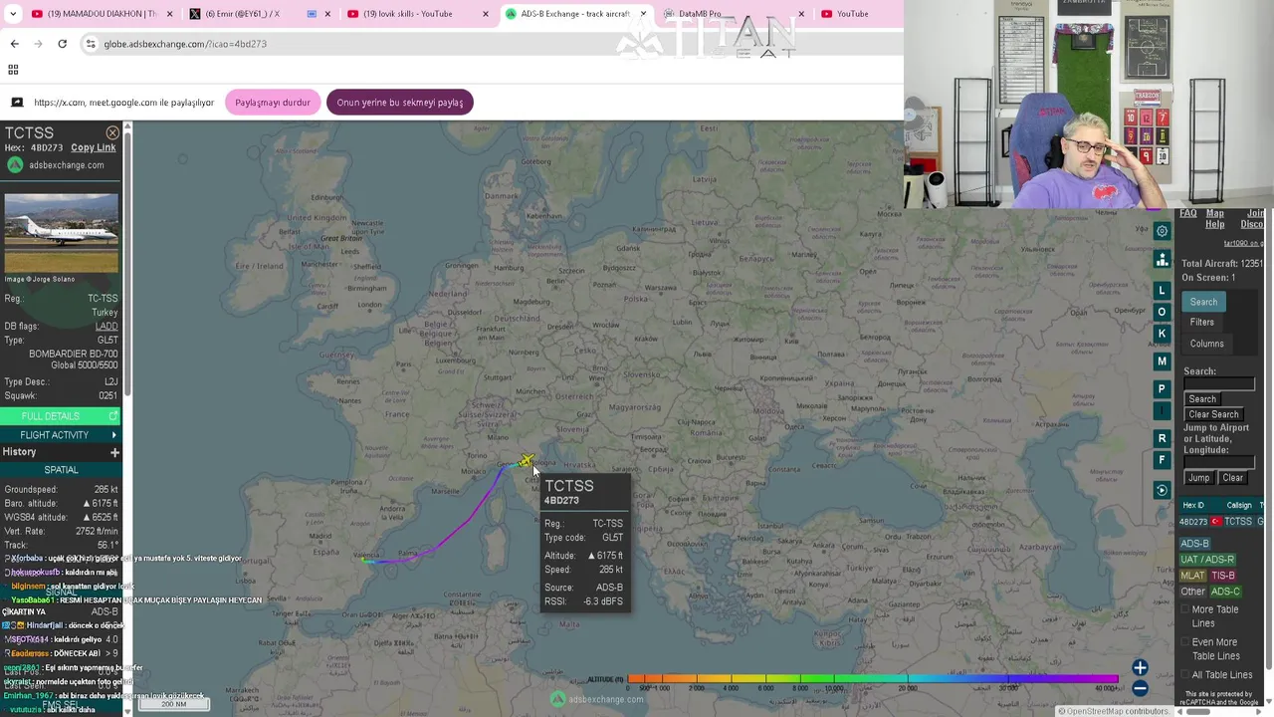This screenshot has height=717, width=1274.
Task: Click the Clear button beside Jump
Action: 1232,478
